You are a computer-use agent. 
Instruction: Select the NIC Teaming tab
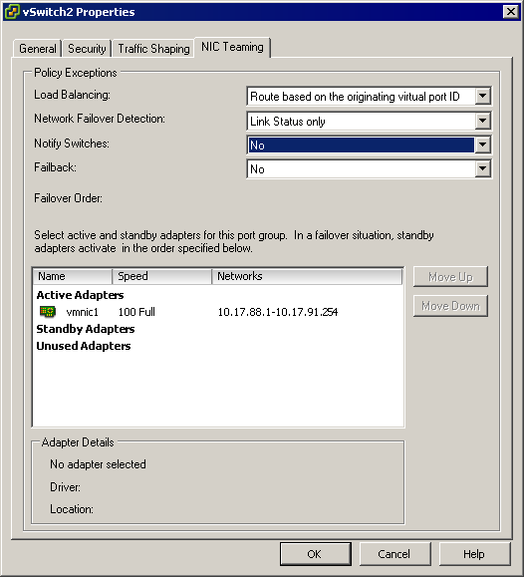(x=232, y=47)
